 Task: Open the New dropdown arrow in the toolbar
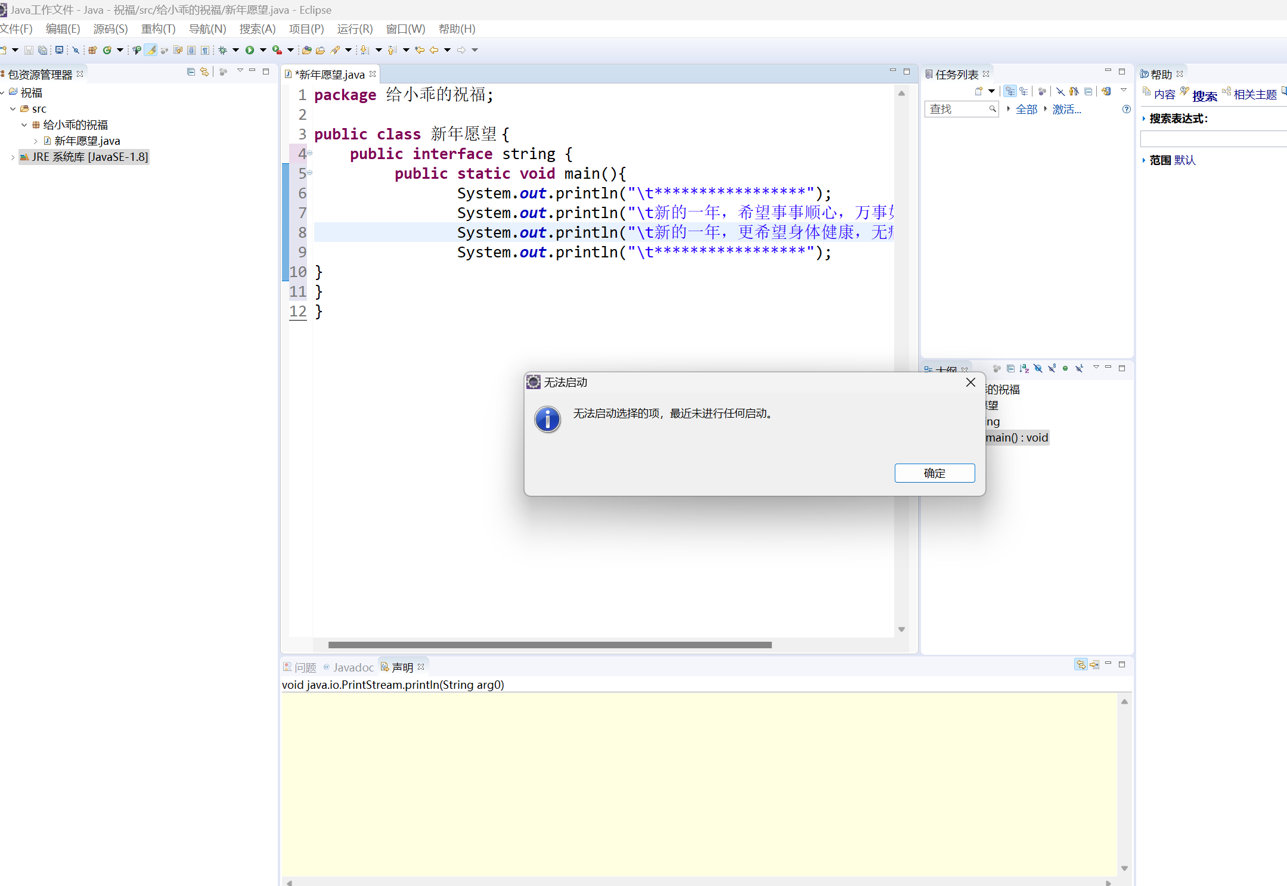tap(15, 50)
